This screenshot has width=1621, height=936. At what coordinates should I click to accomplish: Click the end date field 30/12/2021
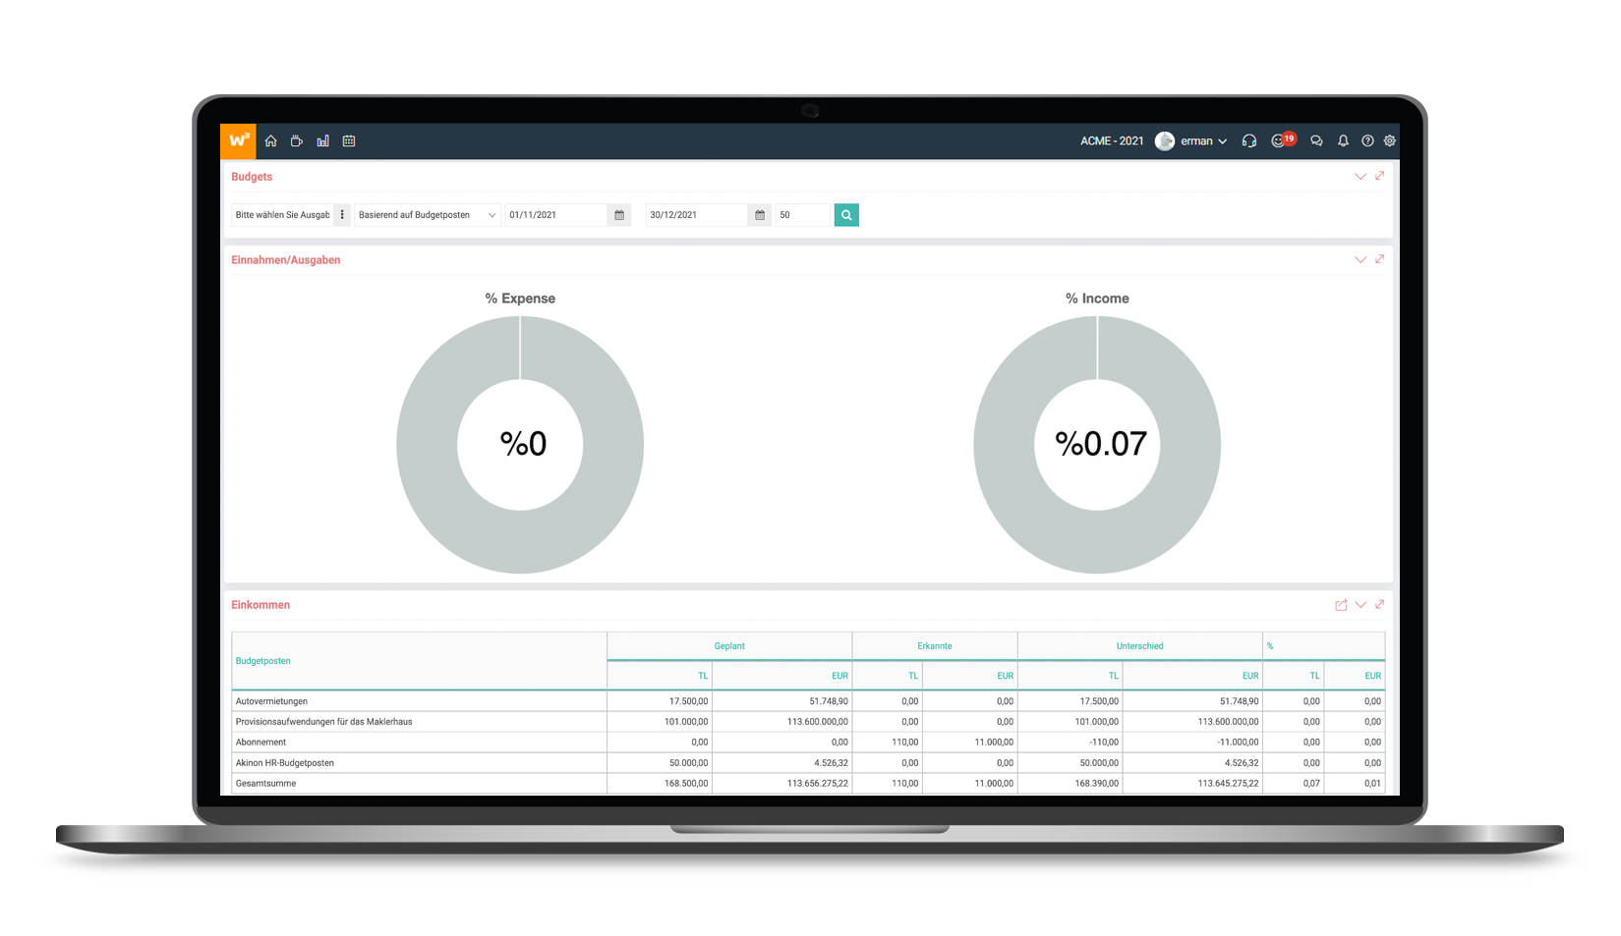696,215
